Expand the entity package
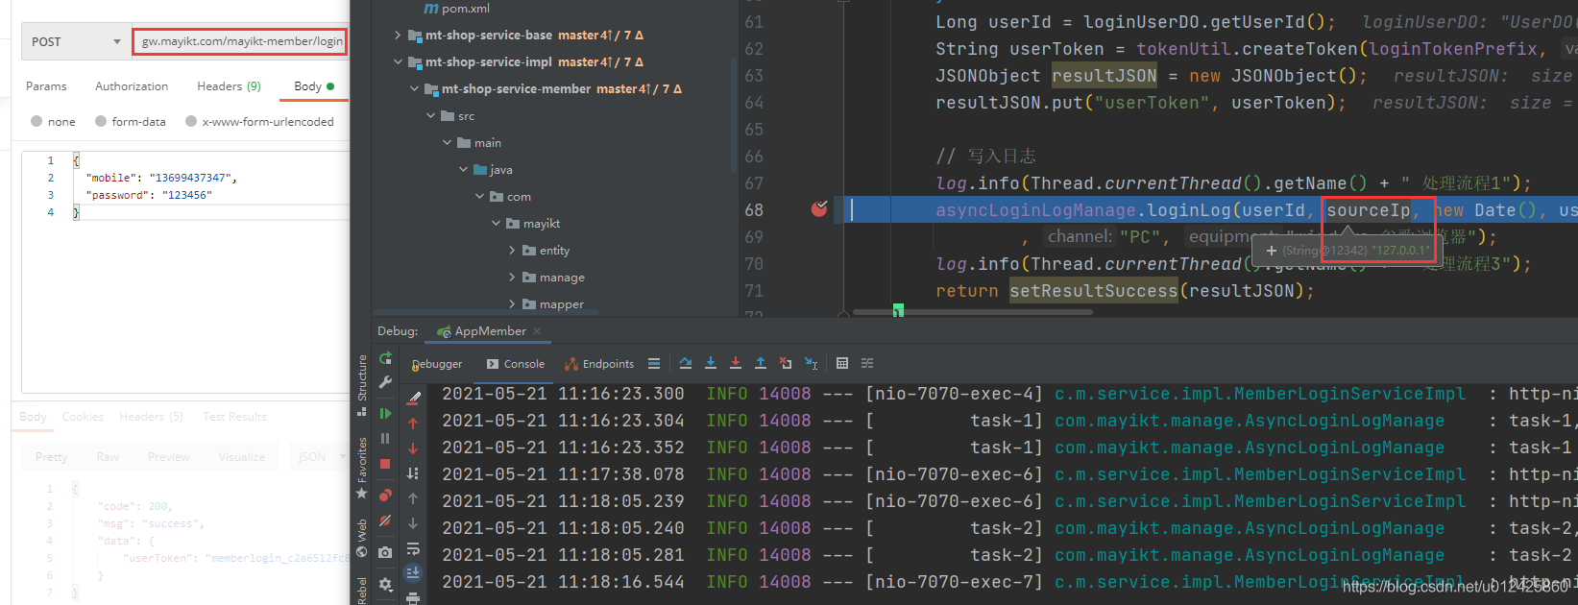 coord(513,251)
